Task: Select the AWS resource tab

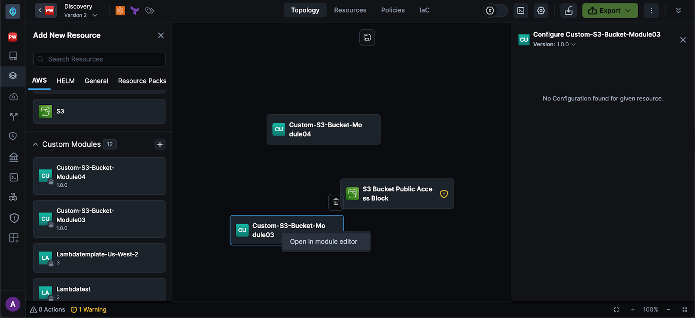Action: tap(40, 81)
